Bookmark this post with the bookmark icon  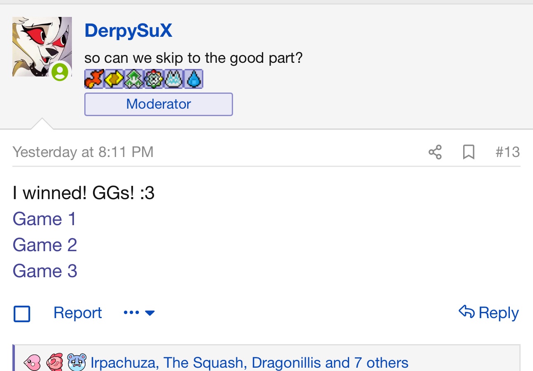469,152
